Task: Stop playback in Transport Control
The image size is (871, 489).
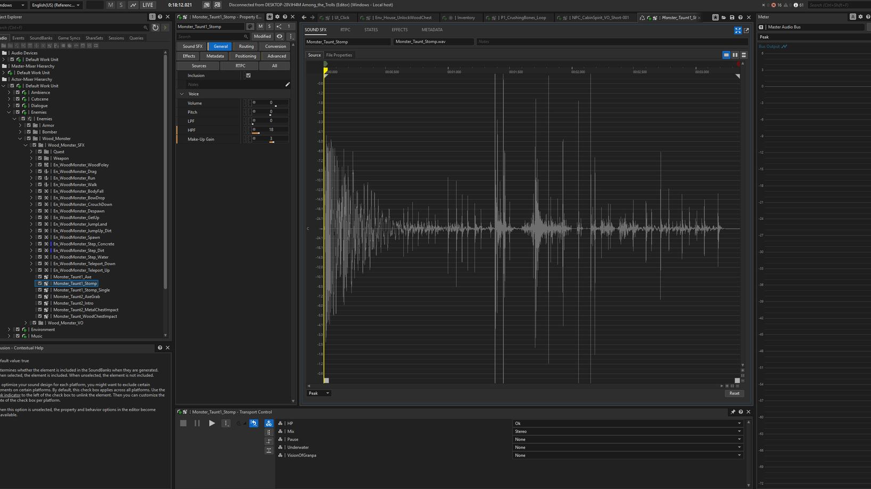Action: coord(183,423)
